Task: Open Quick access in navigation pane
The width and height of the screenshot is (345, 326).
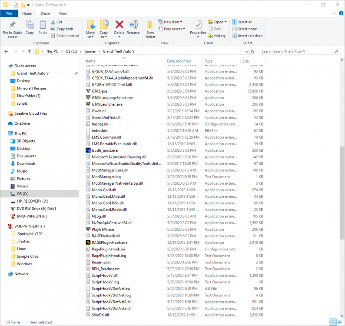Action: [25, 66]
